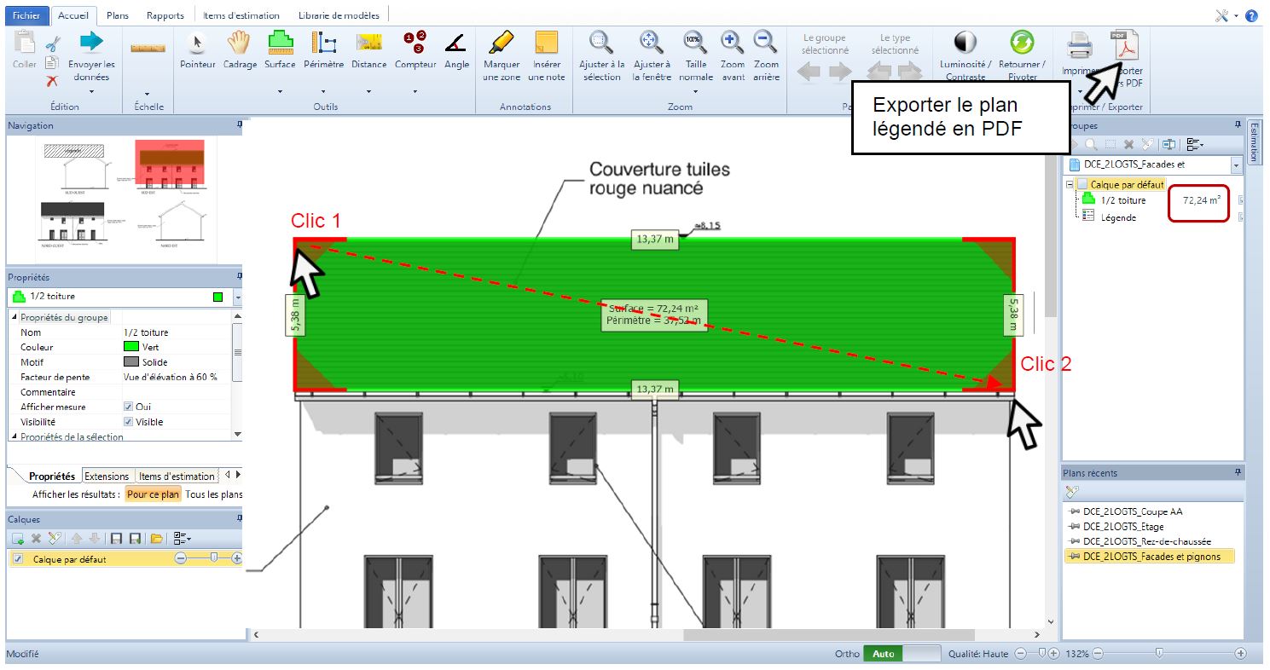The width and height of the screenshot is (1270, 670).
Task: Toggle Calque par défaut layer checkbox
Action: (18, 559)
